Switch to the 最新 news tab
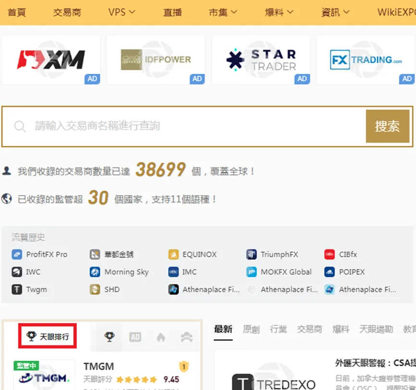Image resolution: width=416 pixels, height=390 pixels. point(223,329)
